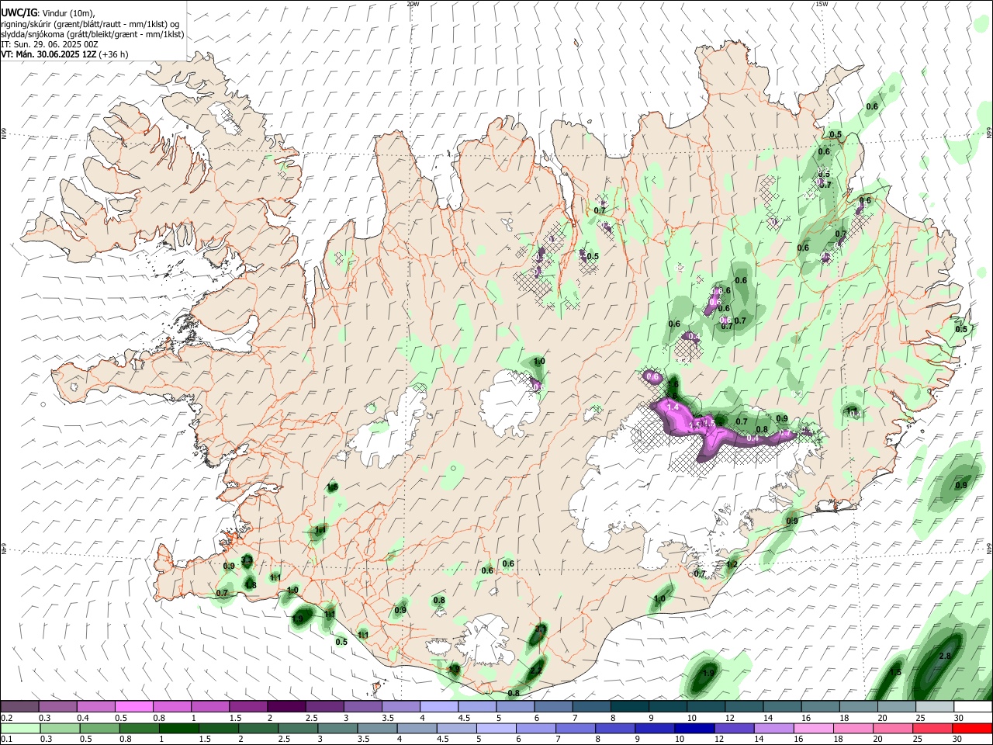Pick the pale grey 25–30 swatch, upper legend

pyautogui.click(x=936, y=706)
